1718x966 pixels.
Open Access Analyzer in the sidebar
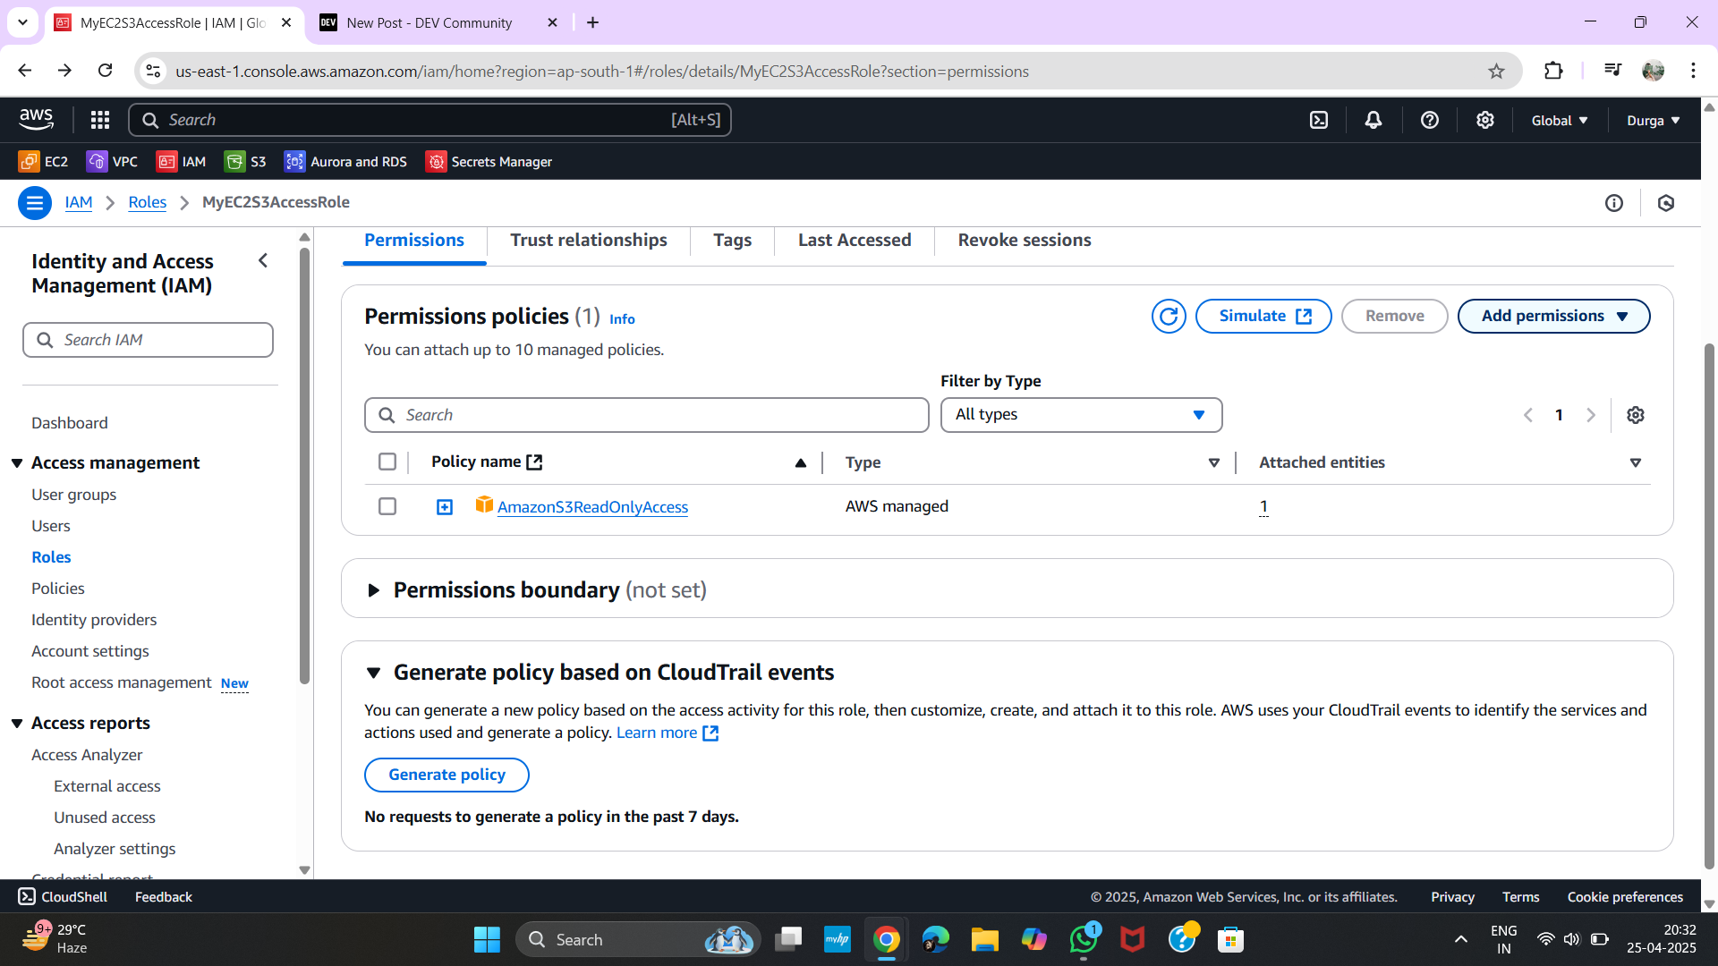[x=87, y=755]
